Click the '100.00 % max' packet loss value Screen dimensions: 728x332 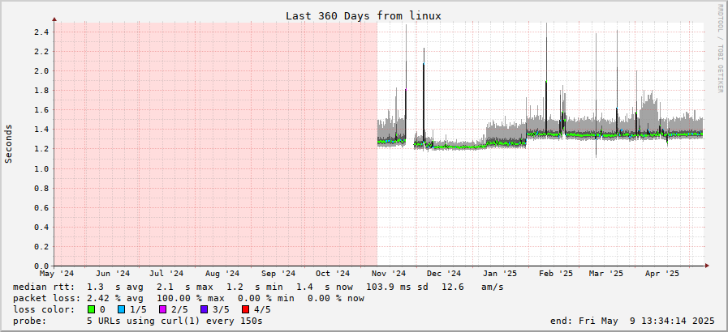click(191, 298)
